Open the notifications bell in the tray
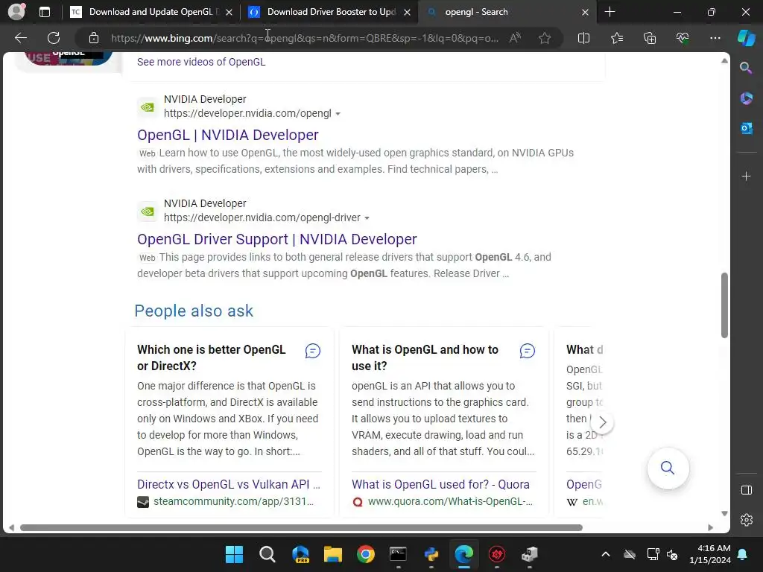The height and width of the screenshot is (572, 763). point(743,554)
